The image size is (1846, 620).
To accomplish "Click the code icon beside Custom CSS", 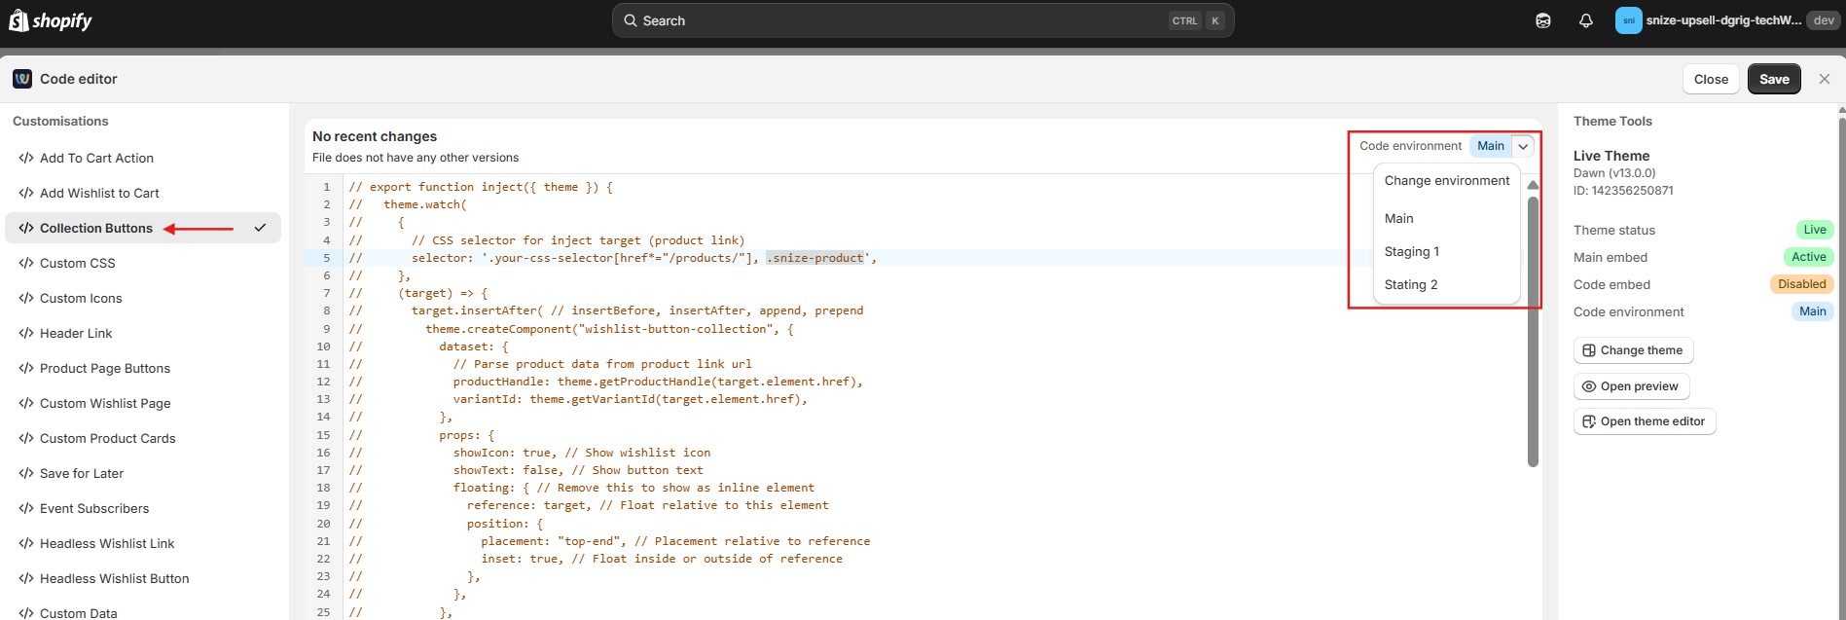I will 26,264.
